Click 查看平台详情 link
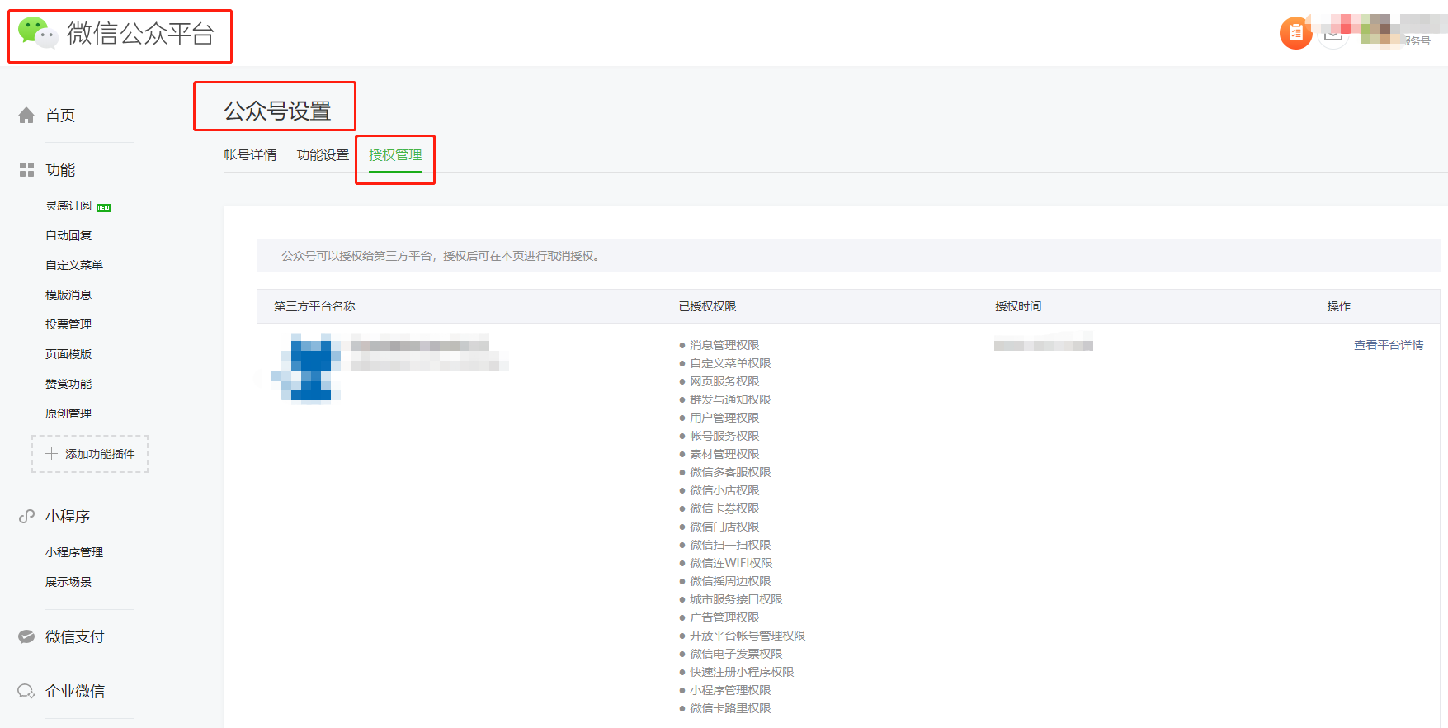This screenshot has width=1448, height=728. [x=1389, y=345]
